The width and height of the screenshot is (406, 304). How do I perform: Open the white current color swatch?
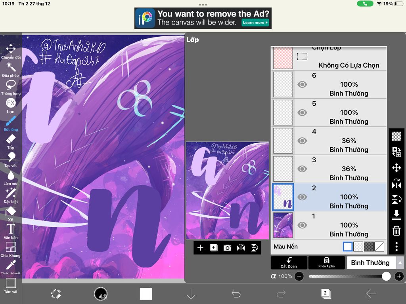pyautogui.click(x=146, y=294)
